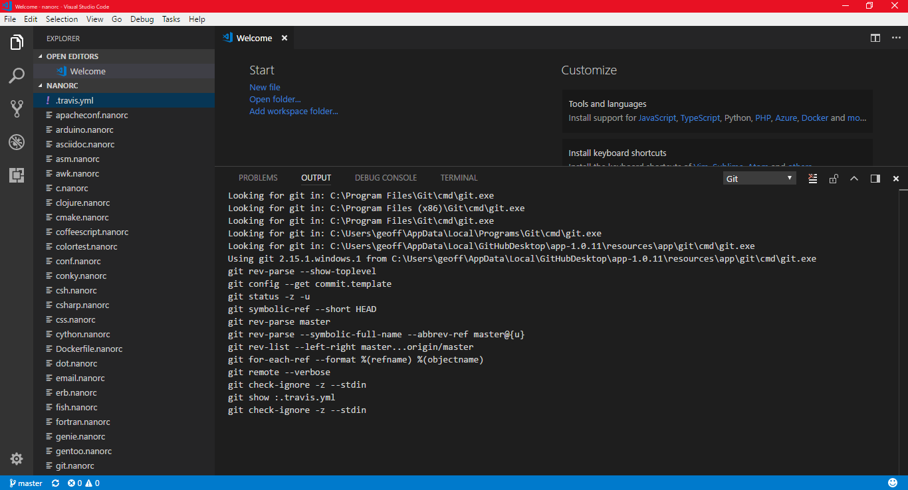Switch to the Debug Console tab
The height and width of the screenshot is (490, 908).
tap(386, 178)
